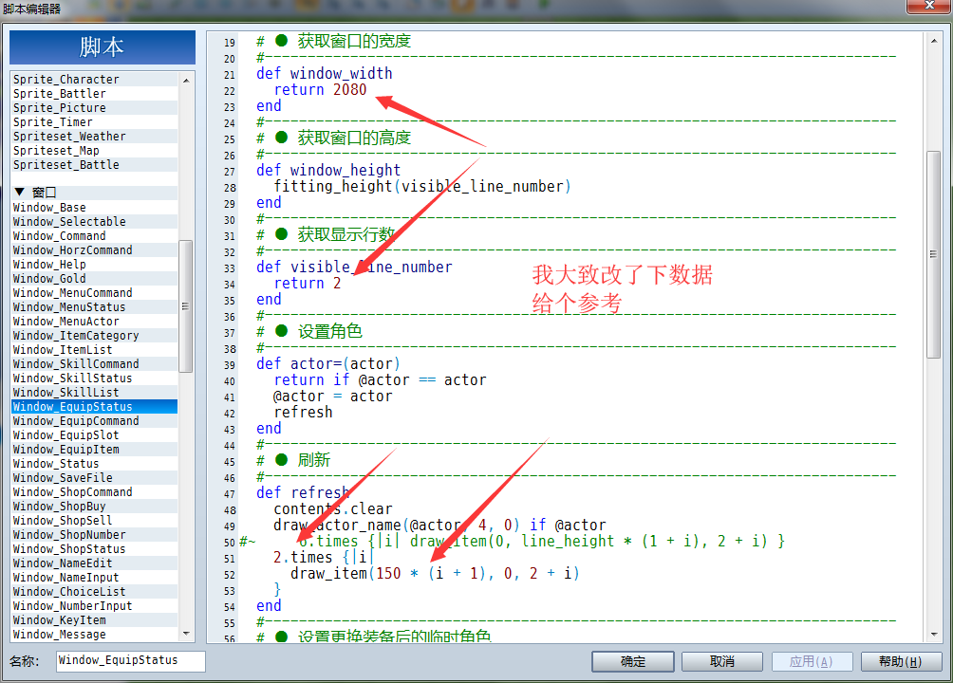Screen dimensions: 953x683
Task: Open the Window_Message script
Action: [x=94, y=635]
